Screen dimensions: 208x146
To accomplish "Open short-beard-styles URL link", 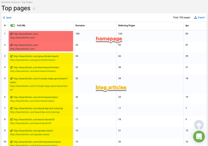I will pyautogui.click(x=36, y=97).
